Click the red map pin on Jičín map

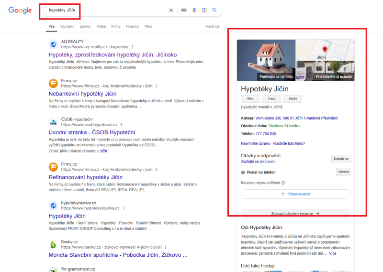click(x=325, y=50)
